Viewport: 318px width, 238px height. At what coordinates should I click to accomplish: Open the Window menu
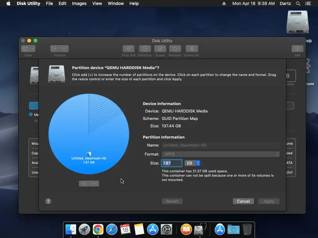tap(116, 3)
